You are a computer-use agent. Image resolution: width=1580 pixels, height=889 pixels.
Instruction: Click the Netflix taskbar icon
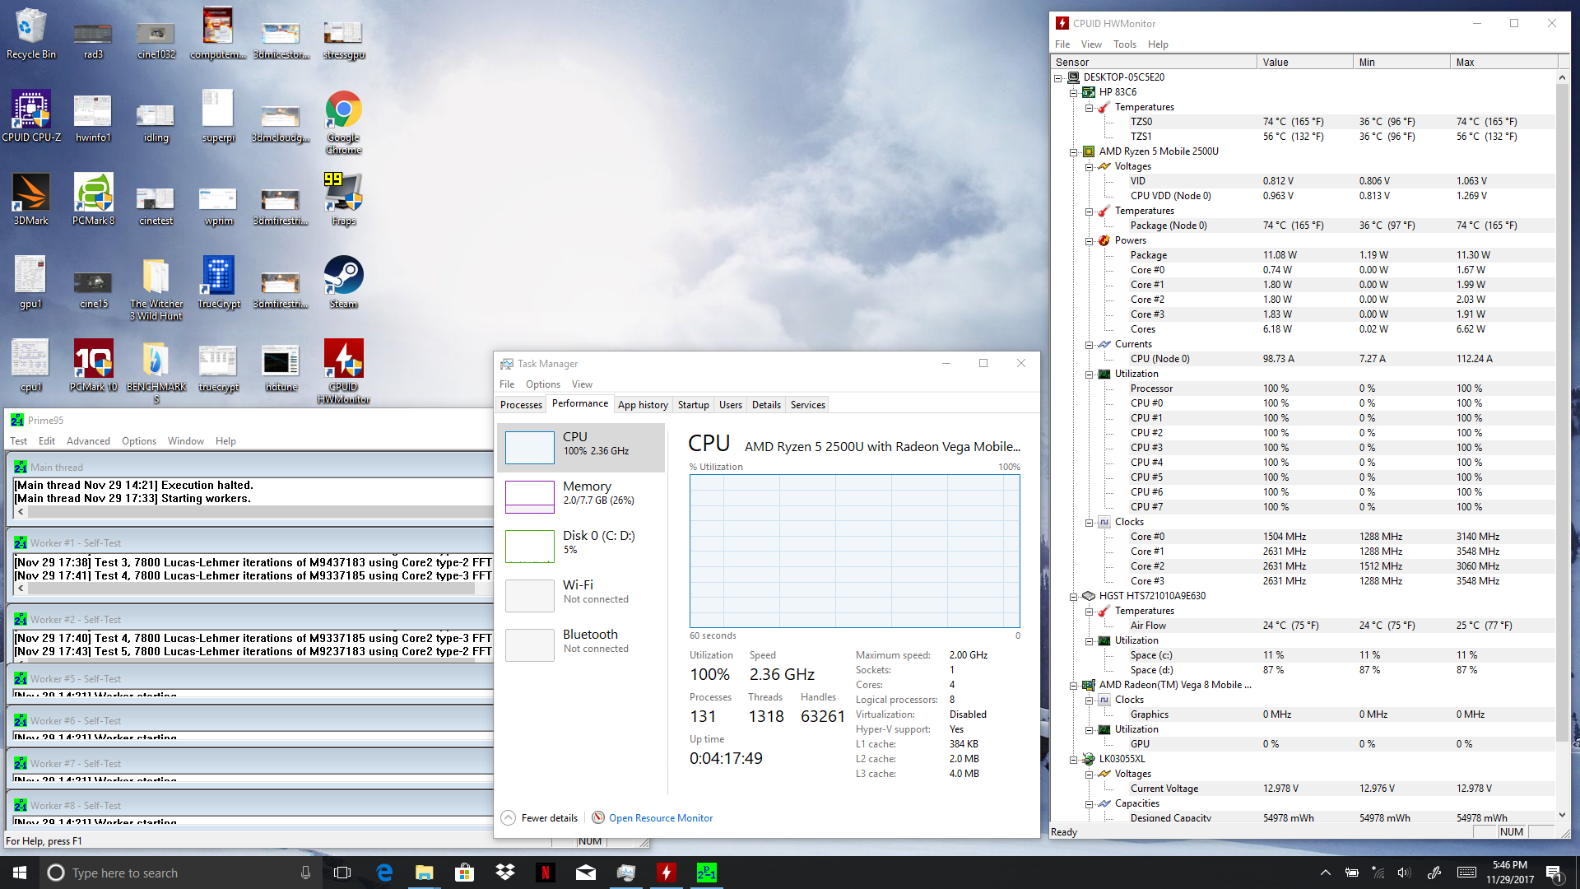[545, 873]
